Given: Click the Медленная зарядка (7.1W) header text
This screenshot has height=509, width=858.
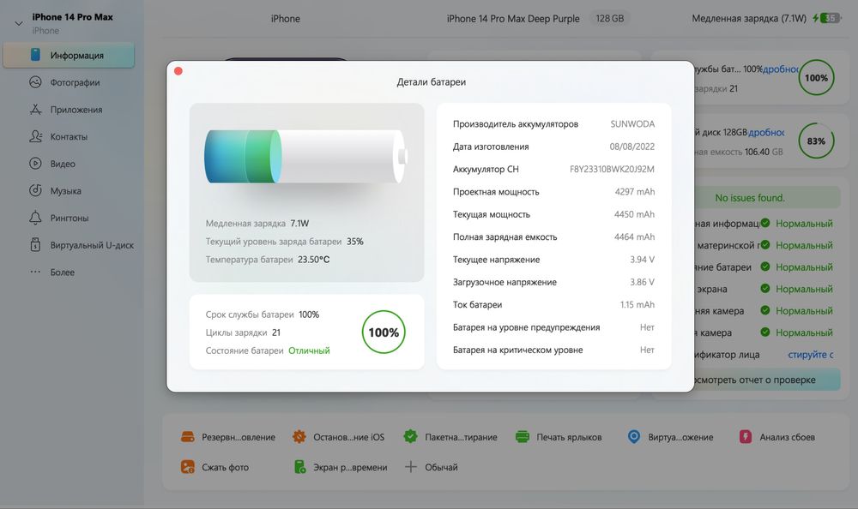Looking at the screenshot, I should (x=748, y=18).
